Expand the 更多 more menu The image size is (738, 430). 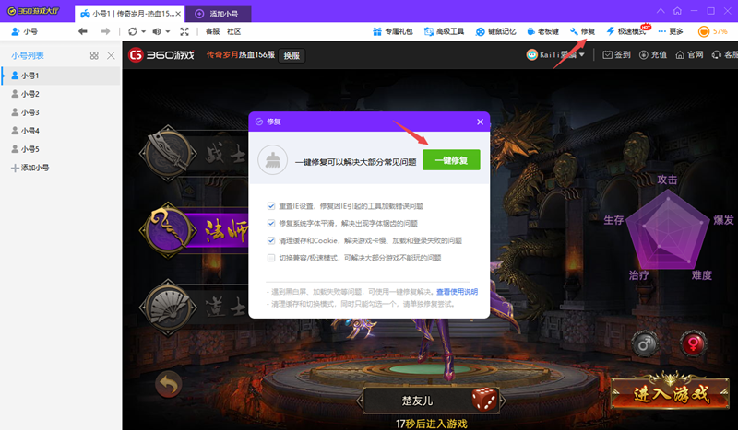pyautogui.click(x=671, y=31)
